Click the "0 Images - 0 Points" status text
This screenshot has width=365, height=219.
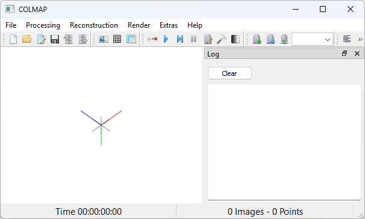pos(265,212)
